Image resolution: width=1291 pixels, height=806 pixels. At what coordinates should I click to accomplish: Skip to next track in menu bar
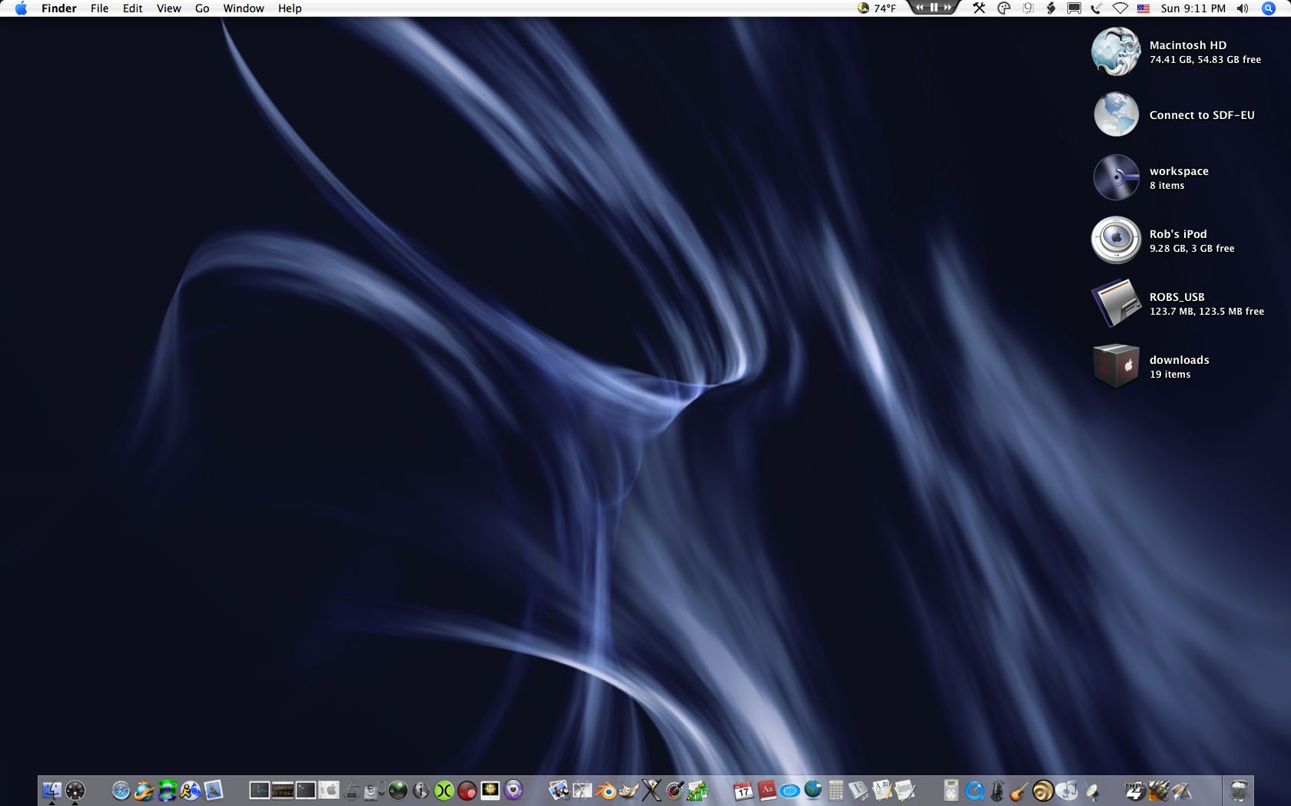(948, 7)
